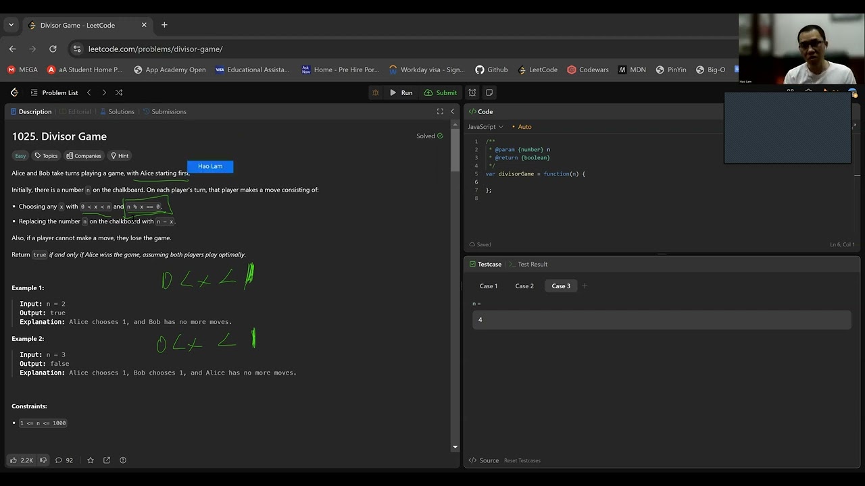The image size is (865, 486).
Task: Open the PinYin bookmark
Action: [670, 70]
